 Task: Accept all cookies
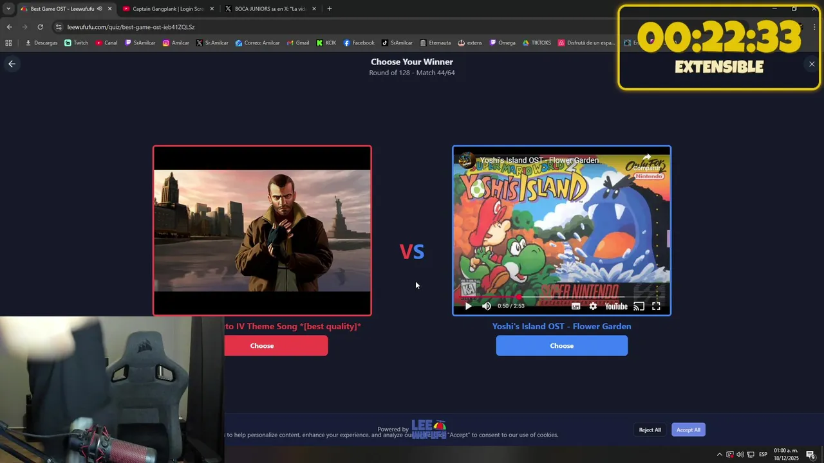coord(688,430)
